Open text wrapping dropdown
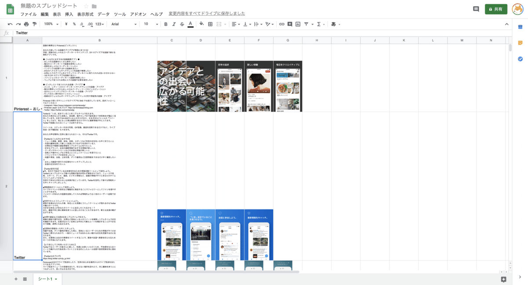 258,24
